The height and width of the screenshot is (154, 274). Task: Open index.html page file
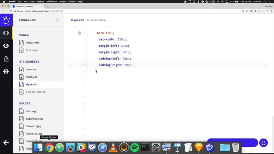click(x=32, y=43)
